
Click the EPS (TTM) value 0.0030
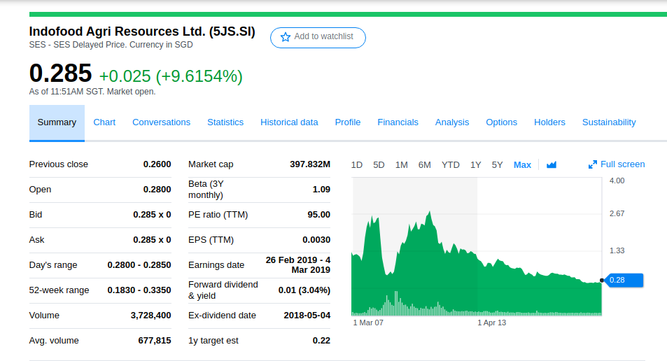coord(316,240)
